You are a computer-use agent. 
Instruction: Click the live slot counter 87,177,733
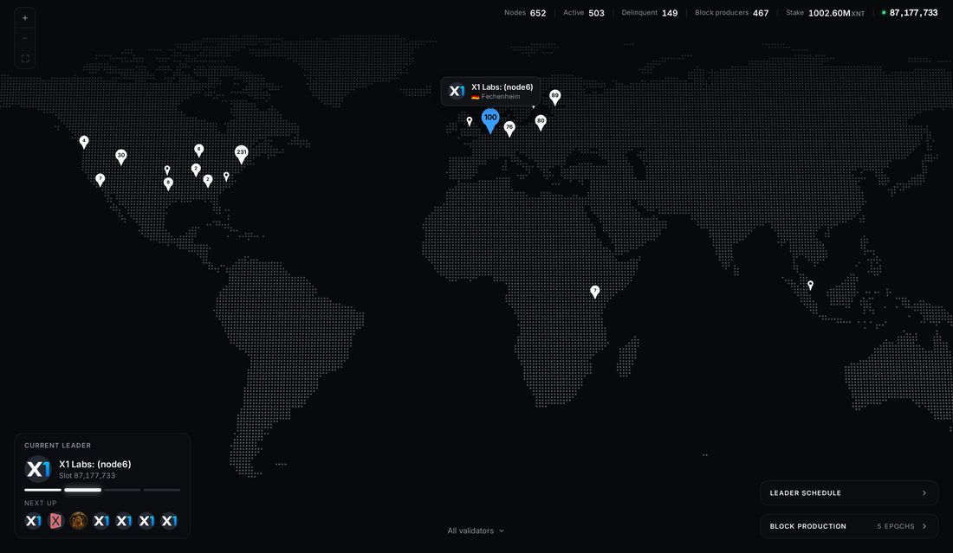913,13
